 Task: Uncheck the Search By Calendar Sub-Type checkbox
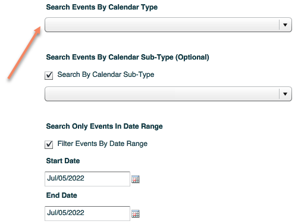pos(49,76)
